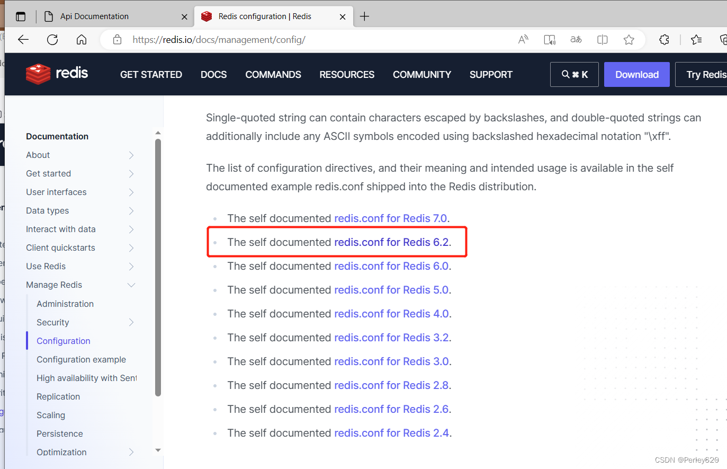Open Replication sidebar page

(58, 396)
